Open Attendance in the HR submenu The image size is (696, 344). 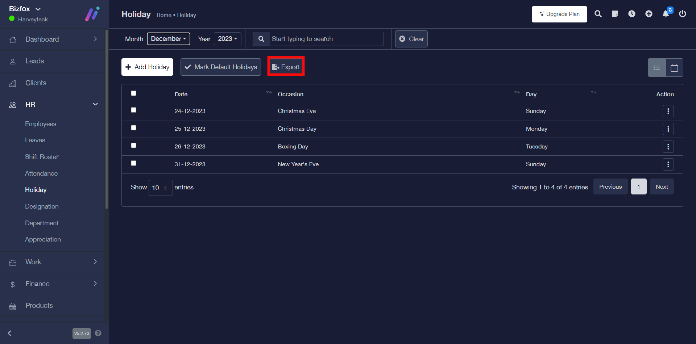[x=41, y=173]
